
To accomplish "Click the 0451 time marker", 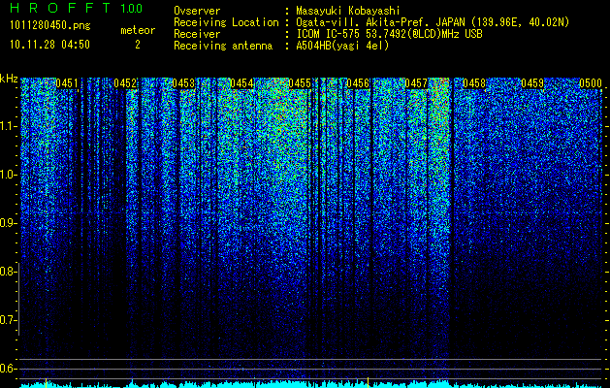I will point(67,83).
